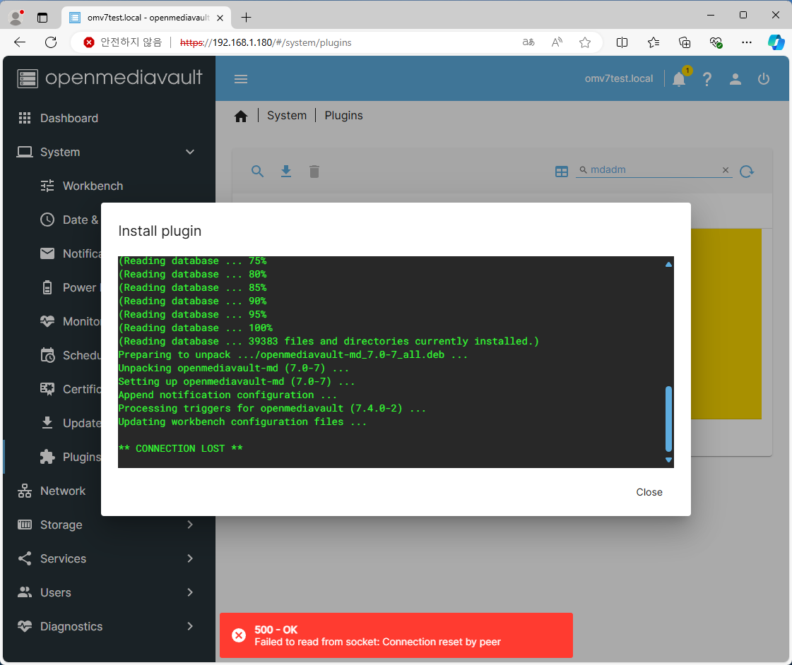Refresh the browser page
This screenshot has width=792, height=665.
[x=51, y=42]
